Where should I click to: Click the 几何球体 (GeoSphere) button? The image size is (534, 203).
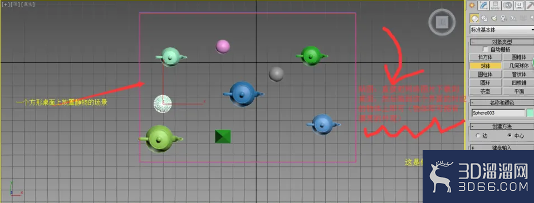(x=518, y=66)
